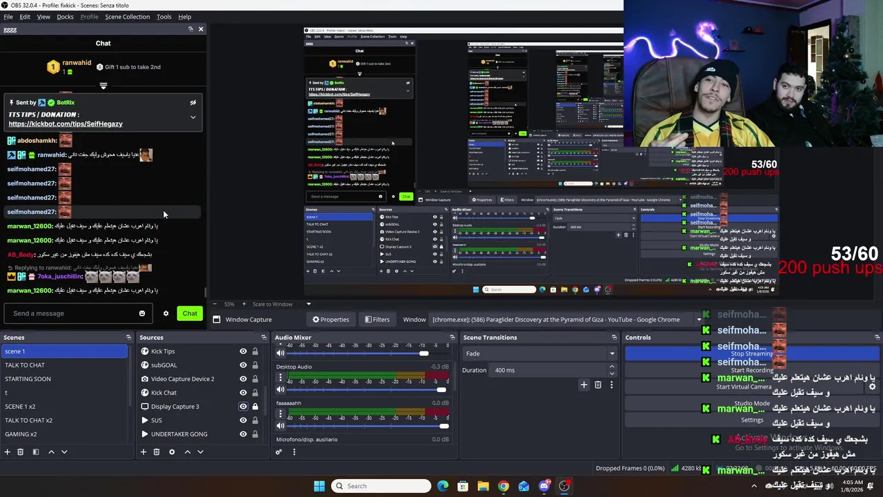Screen dimensions: 883x497
Task: Move scene down in Scenes toolbar
Action: pyautogui.click(x=64, y=452)
